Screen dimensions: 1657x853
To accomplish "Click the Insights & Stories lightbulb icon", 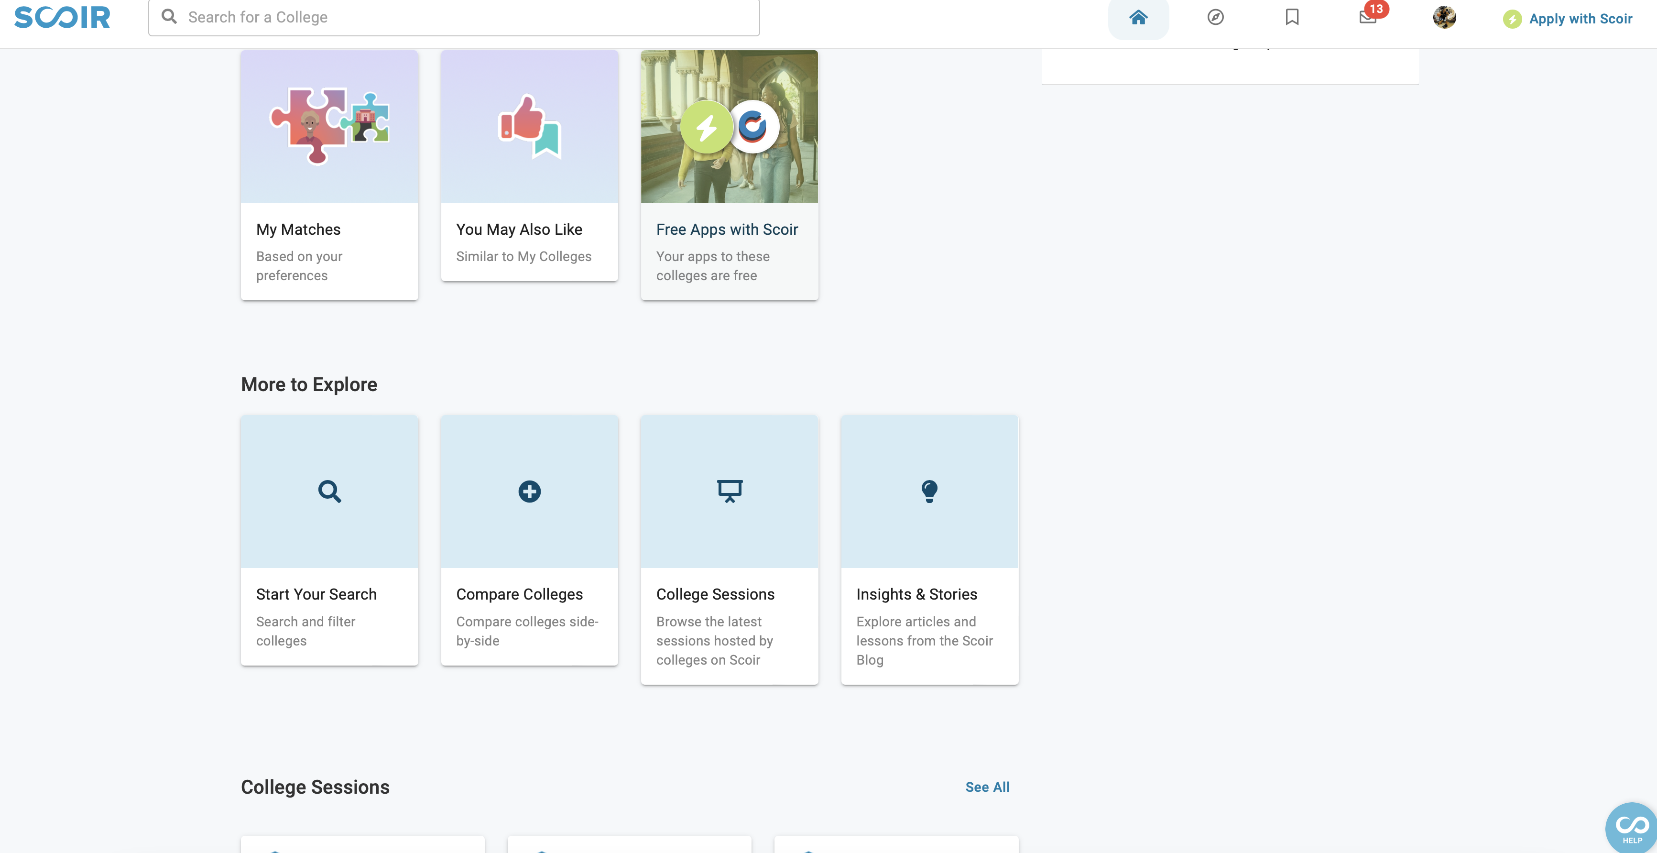I will point(929,492).
